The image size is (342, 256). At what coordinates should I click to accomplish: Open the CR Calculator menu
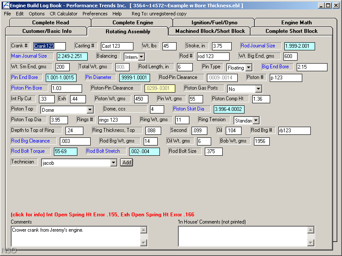click(63, 14)
